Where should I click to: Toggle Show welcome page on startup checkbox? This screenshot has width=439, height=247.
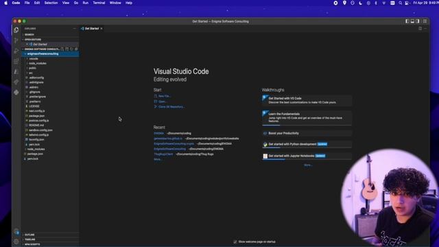tap(235, 242)
